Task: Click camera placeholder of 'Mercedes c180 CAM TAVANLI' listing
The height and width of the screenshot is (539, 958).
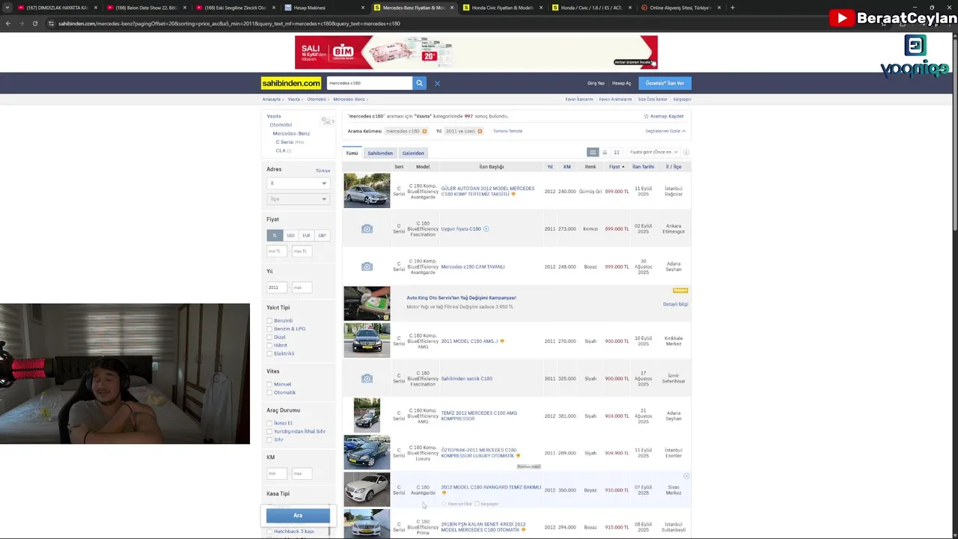Action: pyautogui.click(x=367, y=267)
